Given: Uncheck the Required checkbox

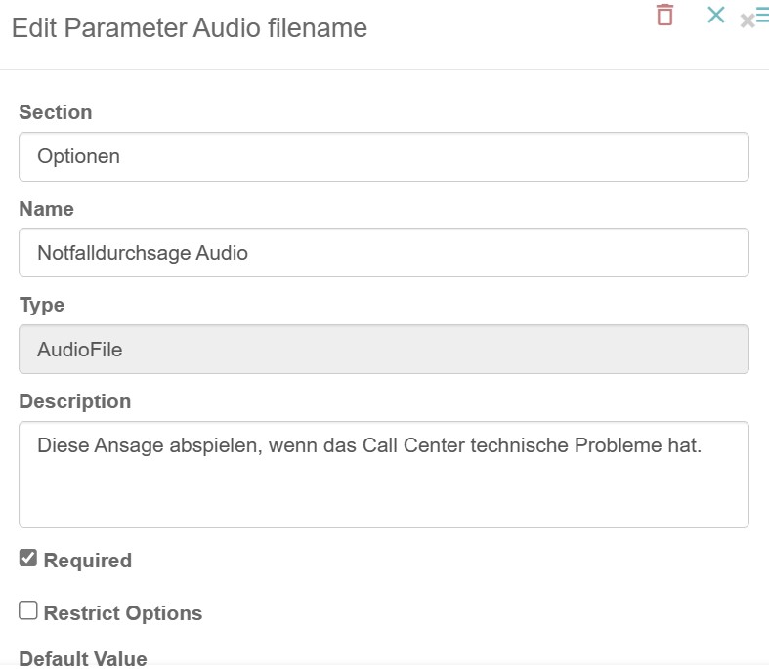Looking at the screenshot, I should tap(28, 559).
